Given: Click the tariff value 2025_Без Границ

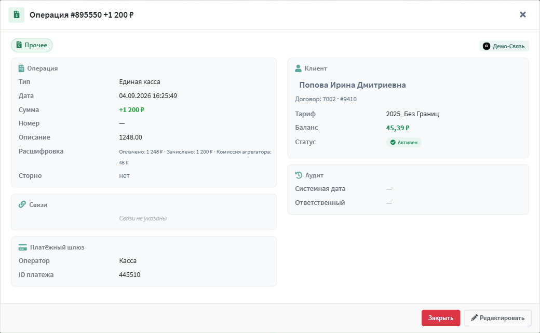Looking at the screenshot, I should [413, 114].
